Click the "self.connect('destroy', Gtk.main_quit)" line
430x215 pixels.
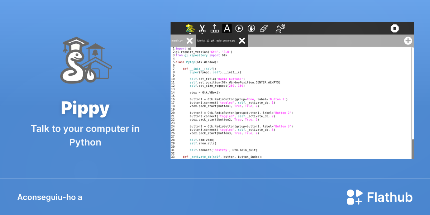coord(223,150)
